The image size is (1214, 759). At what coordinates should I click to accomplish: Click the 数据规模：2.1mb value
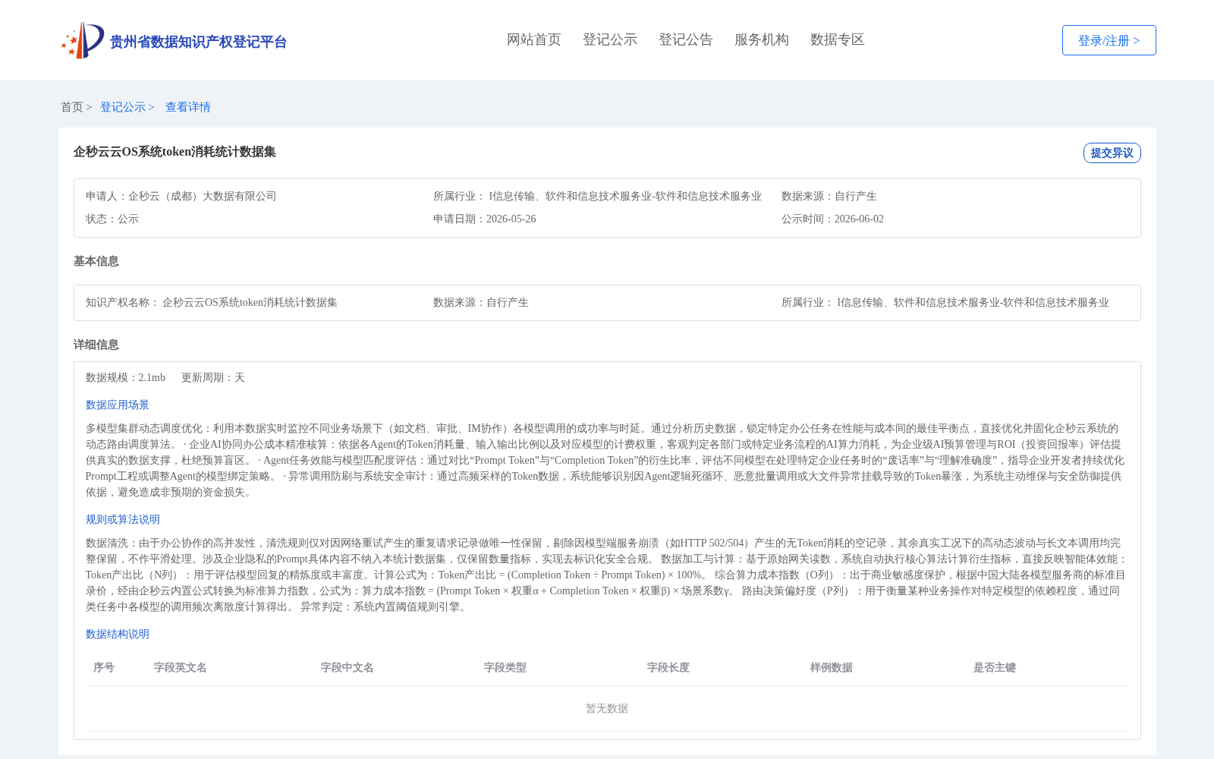click(125, 377)
